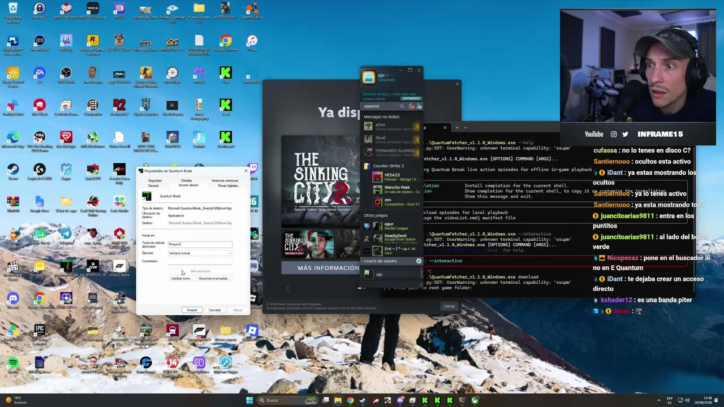Launch Microsoft Edge from the desktop
The image size is (724, 407).
point(12,140)
